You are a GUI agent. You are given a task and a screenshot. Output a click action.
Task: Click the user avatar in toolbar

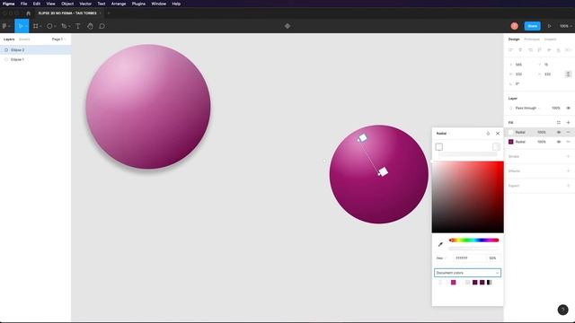pos(515,26)
